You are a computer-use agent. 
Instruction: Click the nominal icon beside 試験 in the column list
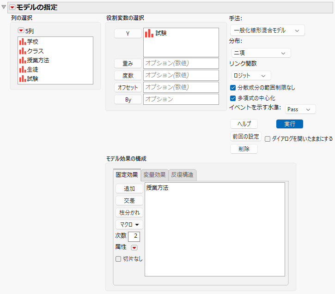[x=23, y=79]
